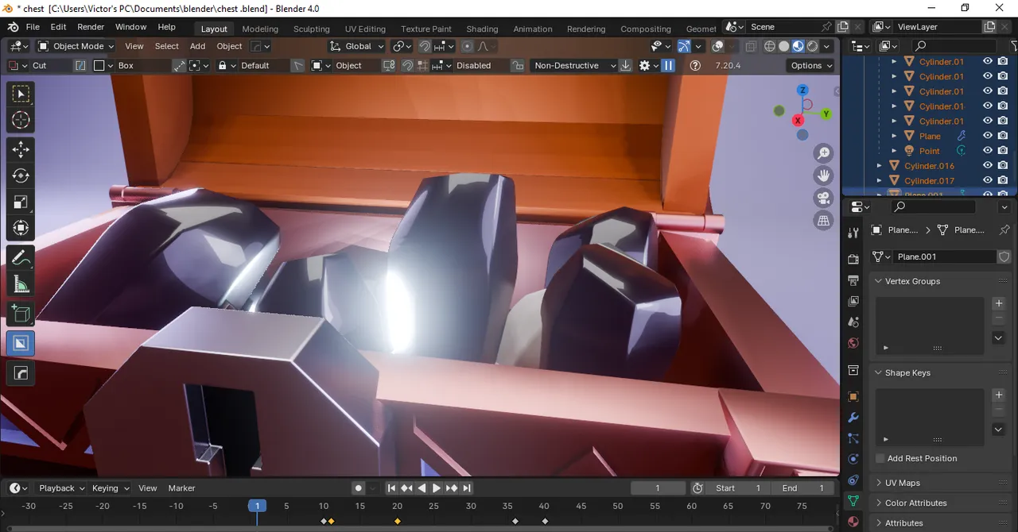The width and height of the screenshot is (1018, 532).
Task: Open the viewport Add menu
Action: (x=197, y=46)
